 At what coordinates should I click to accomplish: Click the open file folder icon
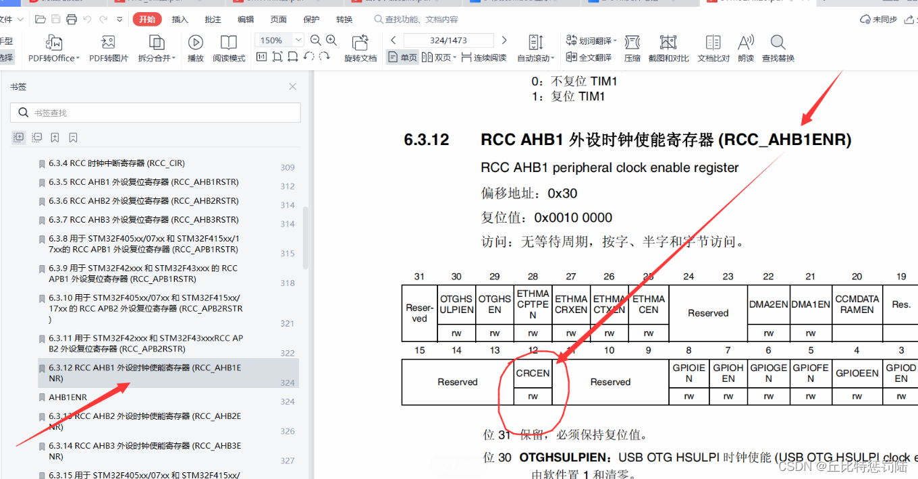pyautogui.click(x=40, y=20)
